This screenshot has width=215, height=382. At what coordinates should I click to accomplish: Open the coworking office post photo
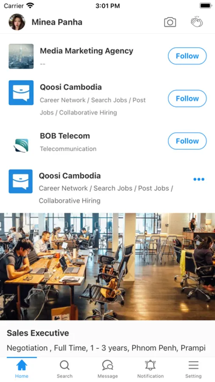[107, 267]
